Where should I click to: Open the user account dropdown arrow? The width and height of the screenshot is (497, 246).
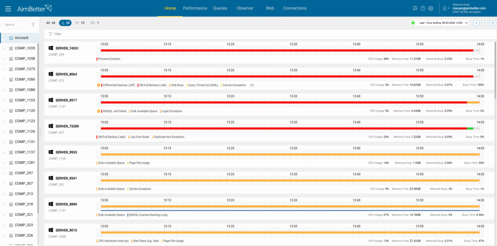(x=449, y=9)
